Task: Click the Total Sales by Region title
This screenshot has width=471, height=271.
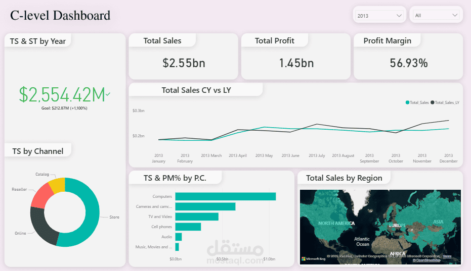Action: click(x=344, y=178)
